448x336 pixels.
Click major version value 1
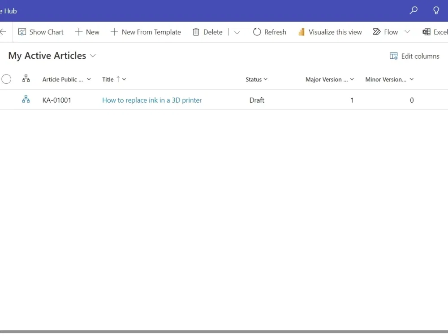pos(352,100)
